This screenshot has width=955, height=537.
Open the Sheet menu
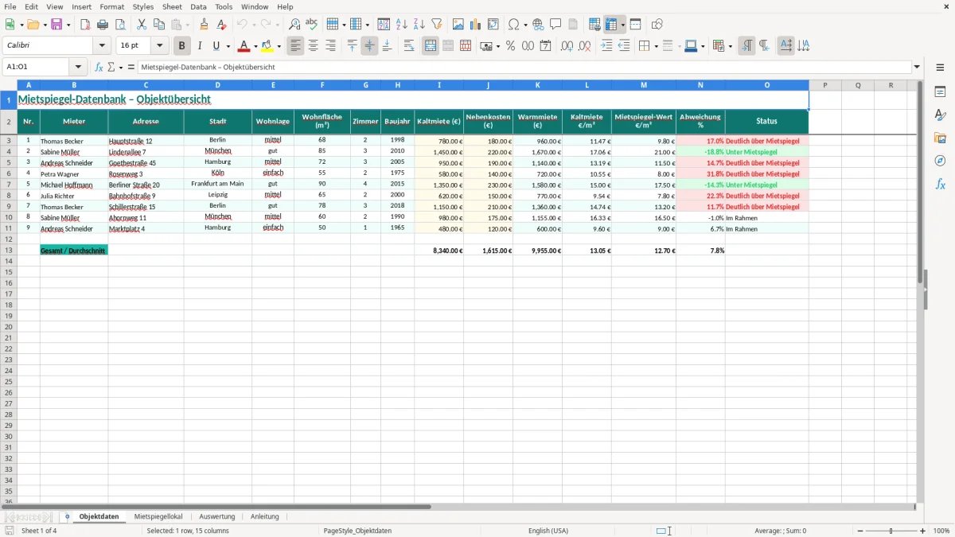point(172,6)
